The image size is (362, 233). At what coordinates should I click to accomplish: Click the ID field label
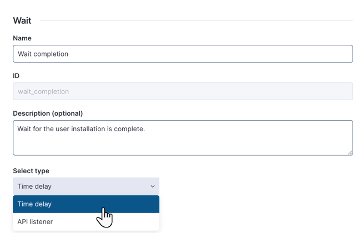16,76
